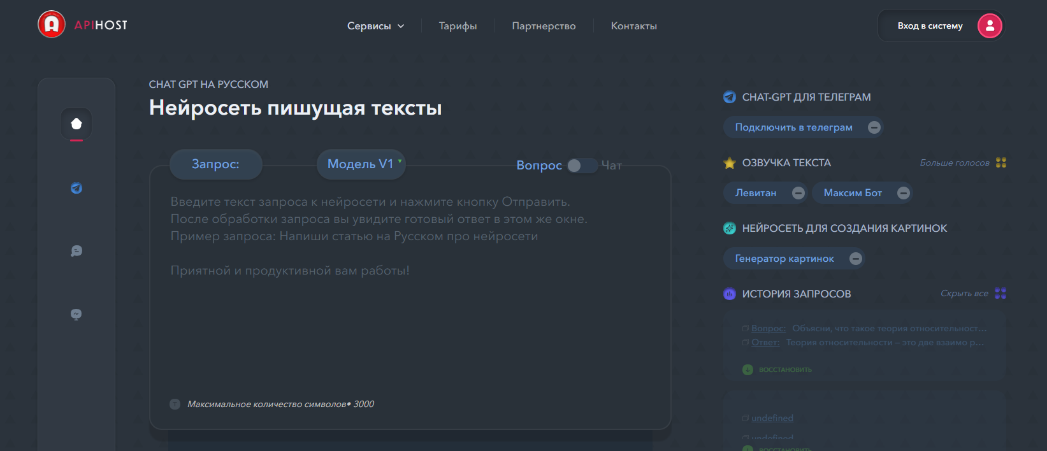
Task: Click the pink user avatar icon
Action: click(989, 25)
